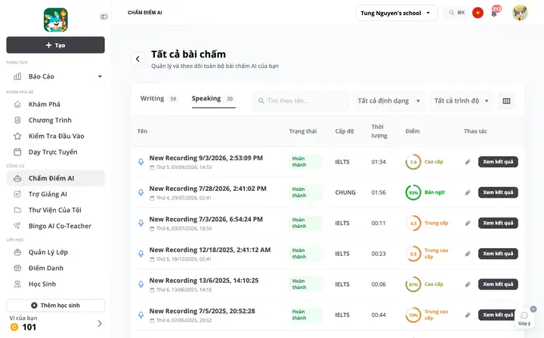The height and width of the screenshot is (338, 544).
Task: Expand the Báo Cáo menu arrow
Action: tap(100, 76)
